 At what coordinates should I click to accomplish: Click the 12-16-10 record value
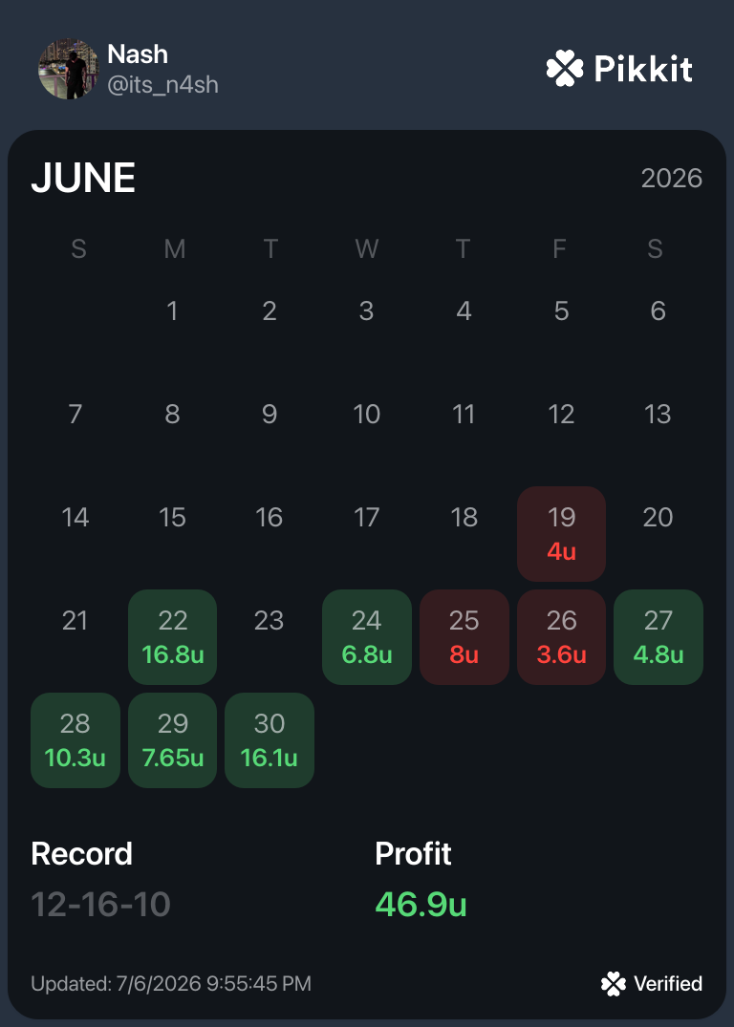tap(101, 905)
